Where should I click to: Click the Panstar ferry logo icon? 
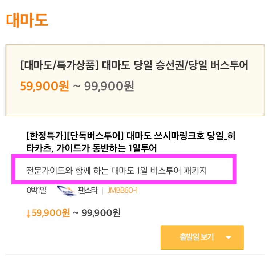(x=67, y=191)
